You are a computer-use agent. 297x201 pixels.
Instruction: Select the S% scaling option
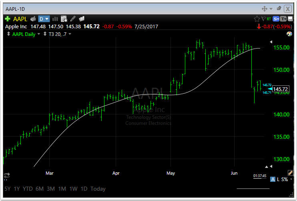[285, 179]
